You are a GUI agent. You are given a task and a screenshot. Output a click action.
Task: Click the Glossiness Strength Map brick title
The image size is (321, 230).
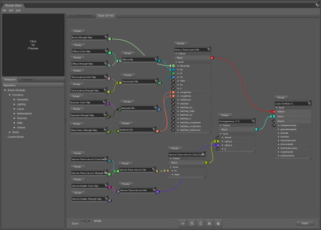tap(84, 130)
